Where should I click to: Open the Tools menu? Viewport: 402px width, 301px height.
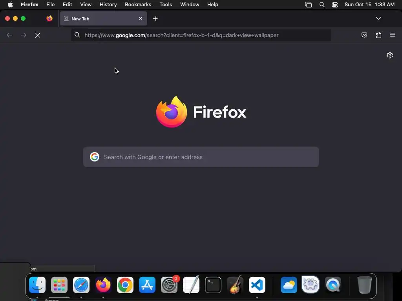[x=166, y=5]
